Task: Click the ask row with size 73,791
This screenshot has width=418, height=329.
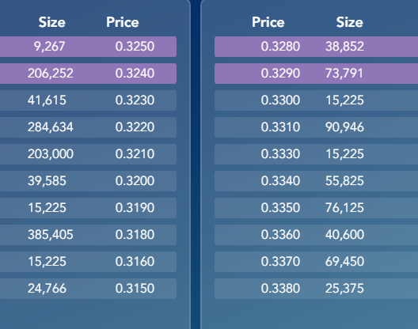Action: (316, 74)
